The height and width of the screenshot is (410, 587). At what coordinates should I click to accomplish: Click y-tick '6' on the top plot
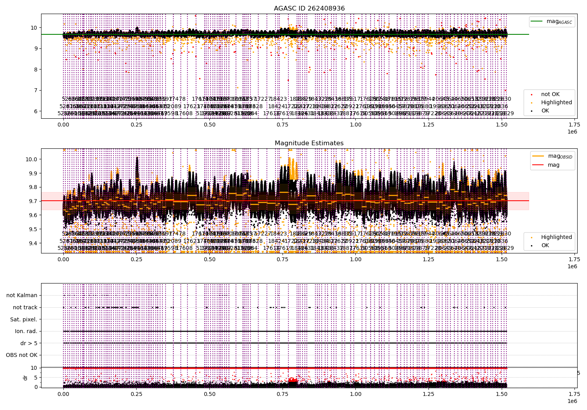click(x=36, y=111)
